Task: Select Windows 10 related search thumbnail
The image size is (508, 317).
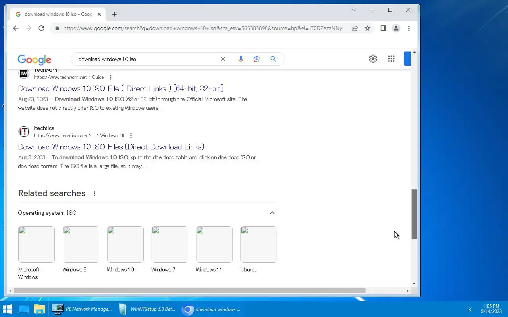Action: click(x=125, y=244)
